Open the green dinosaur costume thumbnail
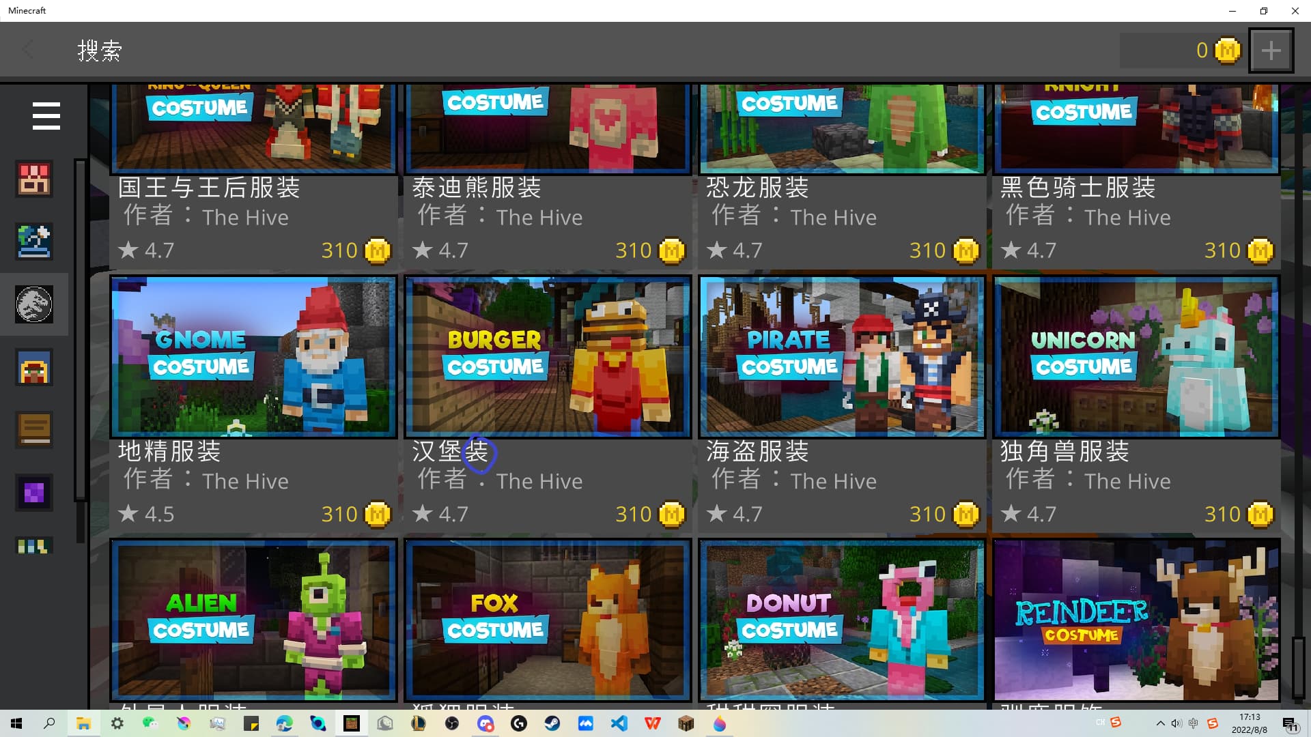This screenshot has width=1311, height=737. coord(842,128)
